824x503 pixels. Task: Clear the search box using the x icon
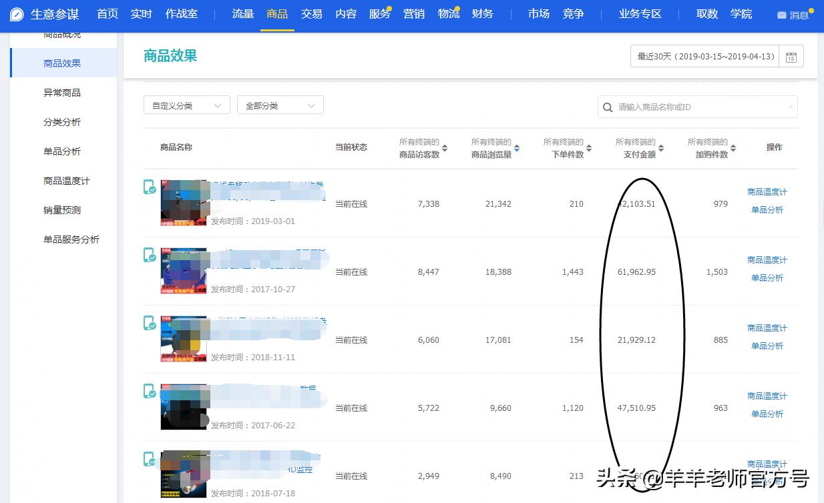(x=790, y=107)
